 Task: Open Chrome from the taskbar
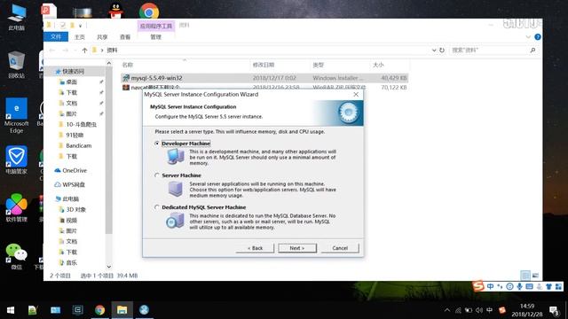100,310
